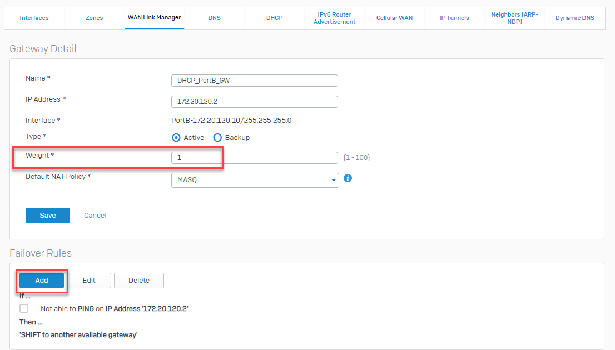Open the Neighbors (ARP-NDP) tab
615x350 pixels.
pyautogui.click(x=514, y=18)
